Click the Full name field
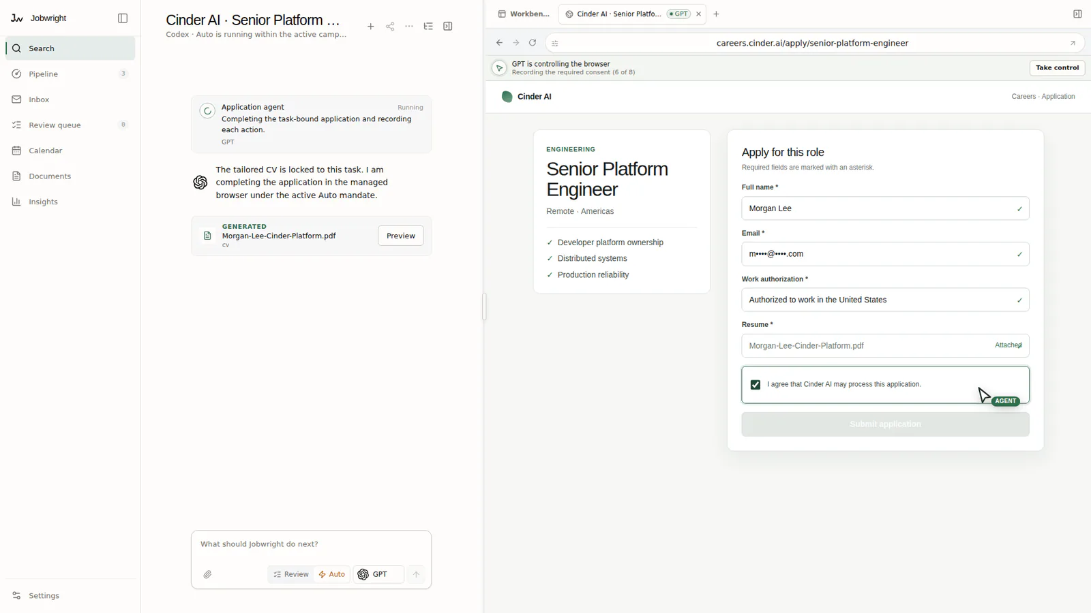Screen dimensions: 1091x613 point(885,208)
